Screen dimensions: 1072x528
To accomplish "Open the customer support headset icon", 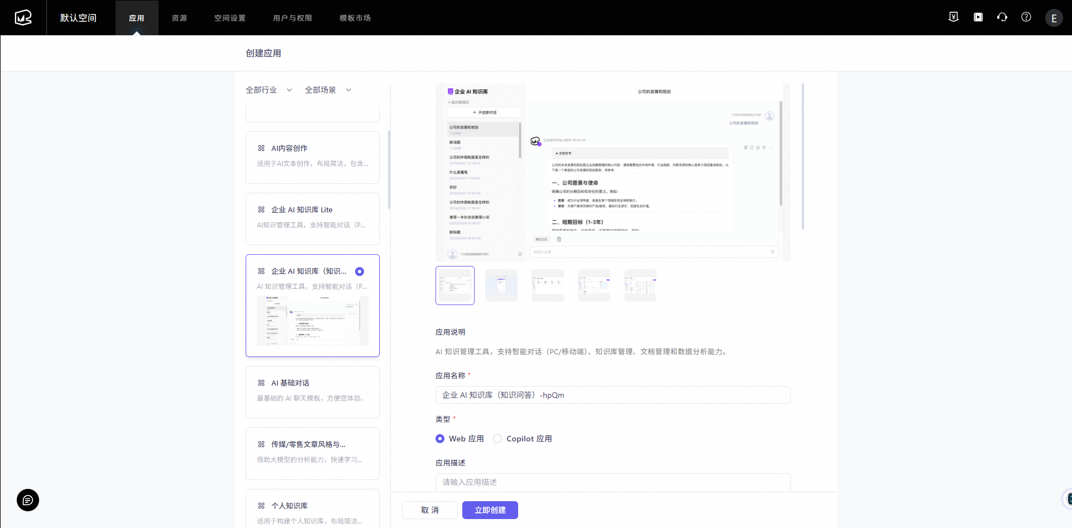I will tap(1002, 17).
